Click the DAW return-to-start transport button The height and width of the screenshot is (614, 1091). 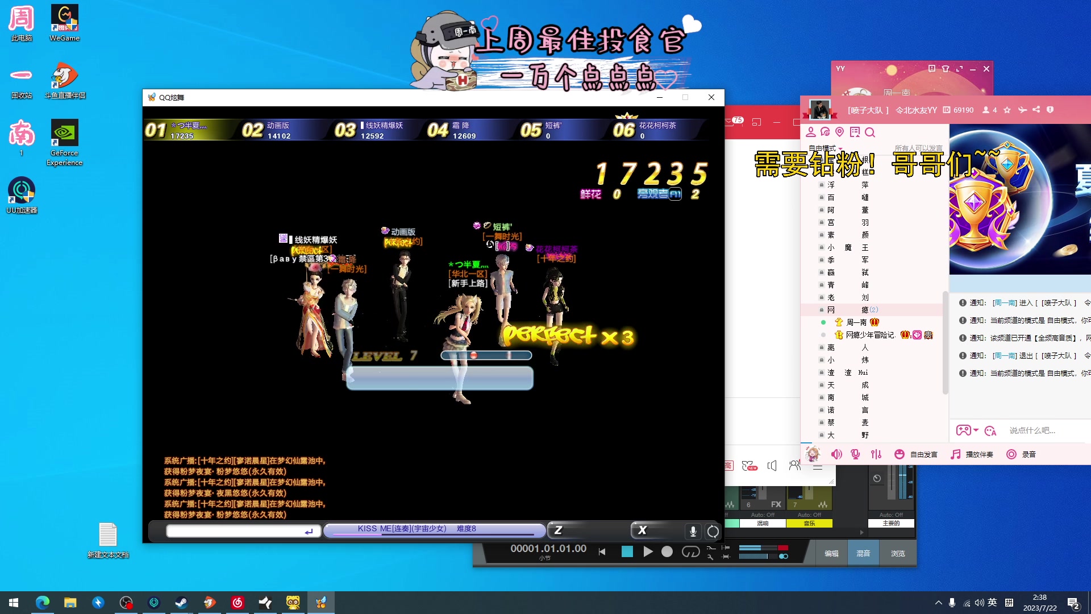point(602,551)
